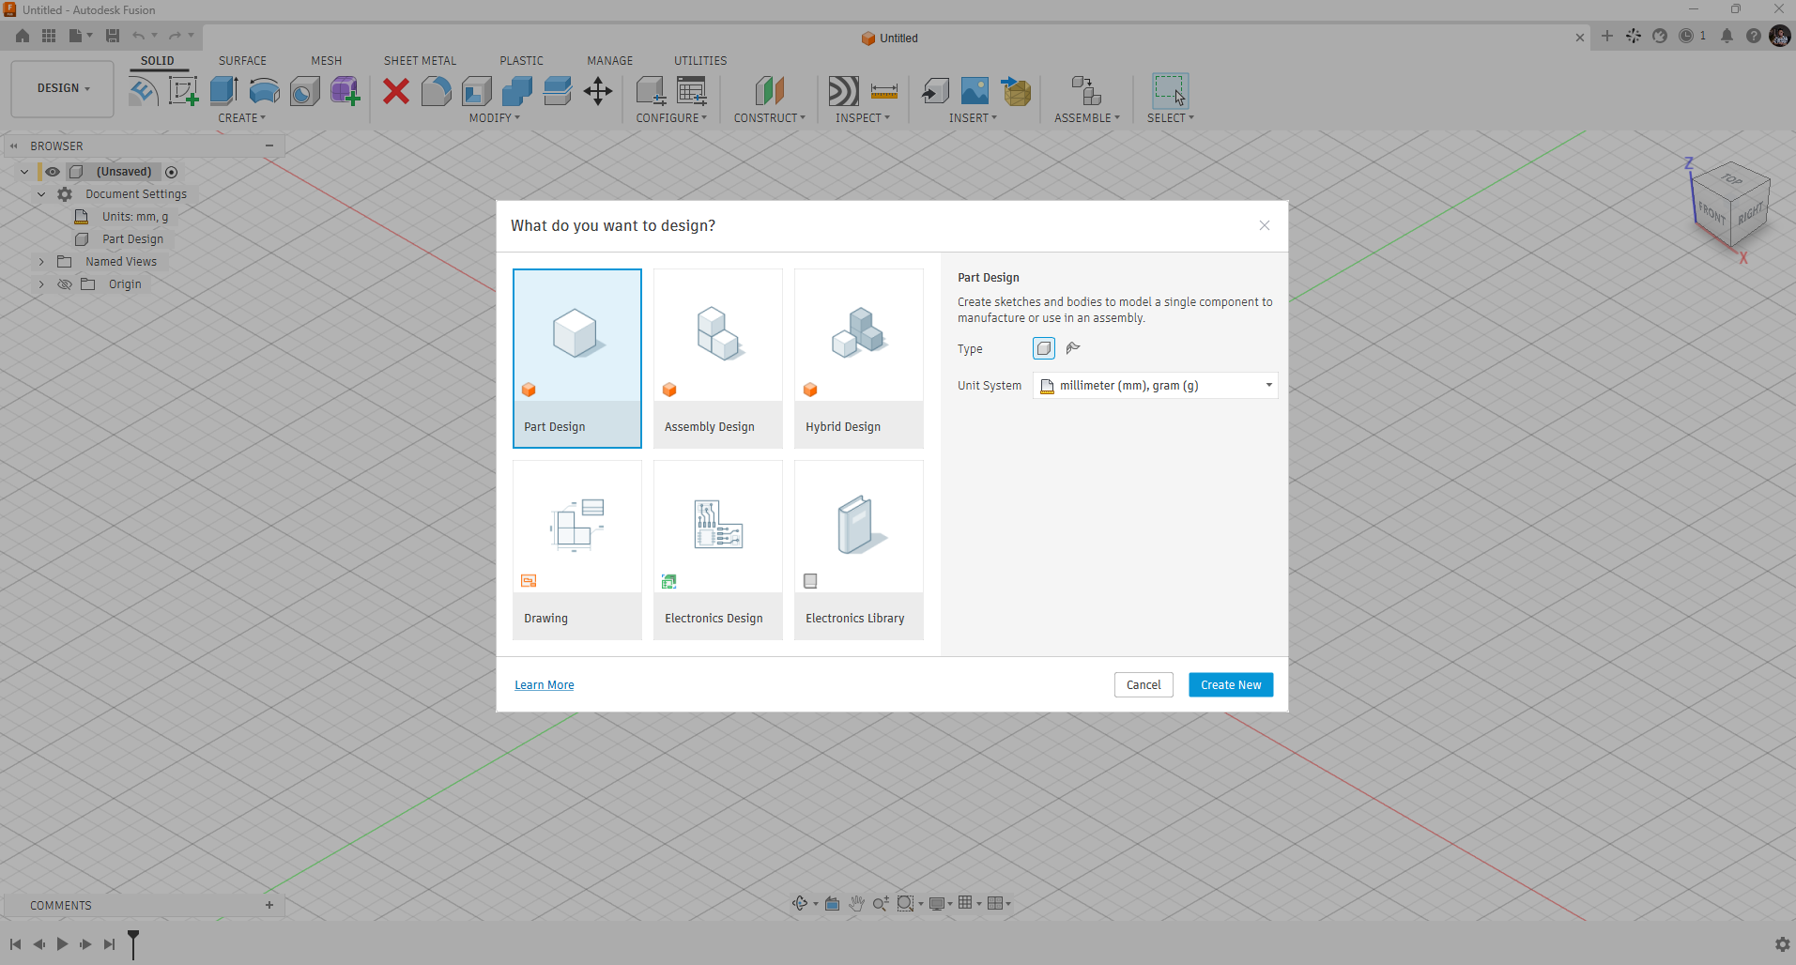This screenshot has width=1796, height=965.
Task: Open the MODIFY dropdown menu
Action: 495,118
